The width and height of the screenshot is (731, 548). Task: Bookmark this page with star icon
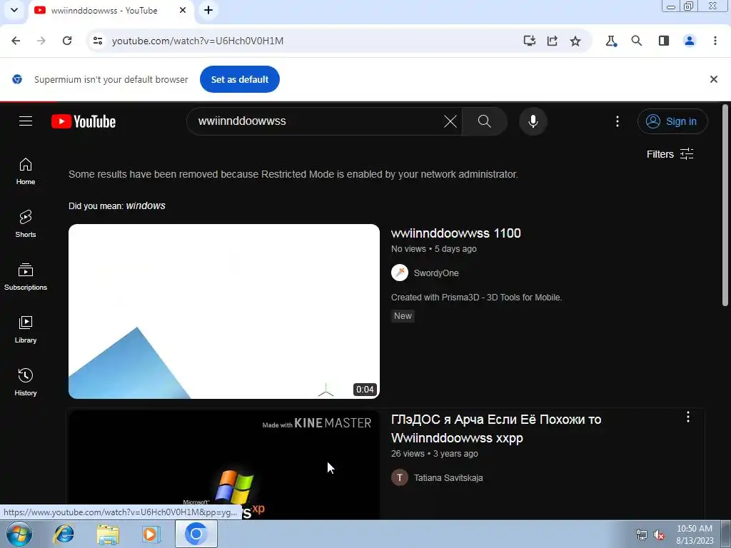pos(575,41)
